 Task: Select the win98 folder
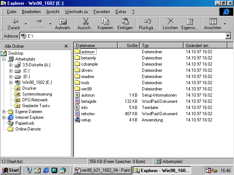pos(86,89)
